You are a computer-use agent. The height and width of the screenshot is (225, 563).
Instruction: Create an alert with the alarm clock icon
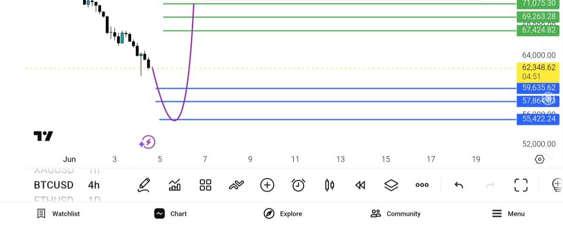[x=298, y=185]
